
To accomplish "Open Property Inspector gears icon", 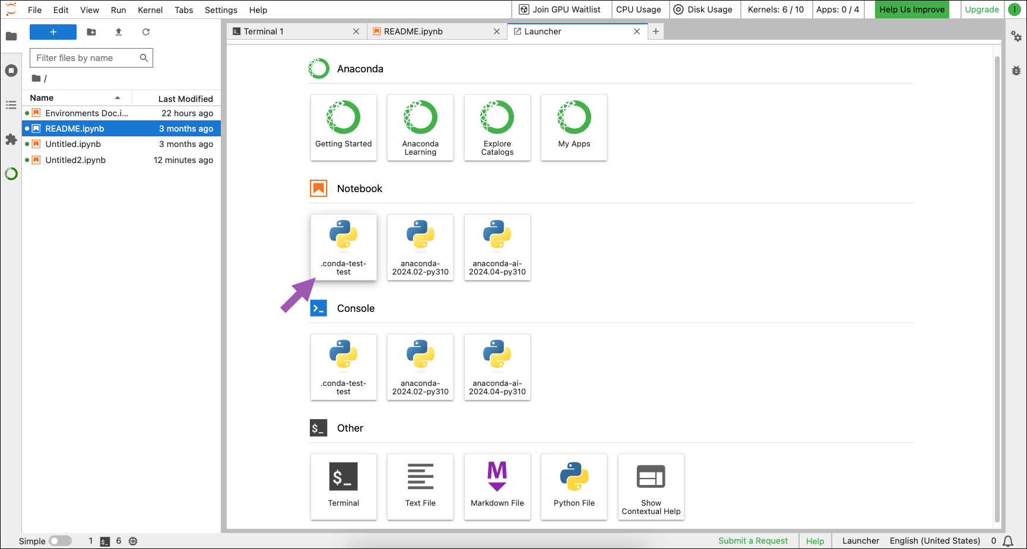I will pos(1016,37).
